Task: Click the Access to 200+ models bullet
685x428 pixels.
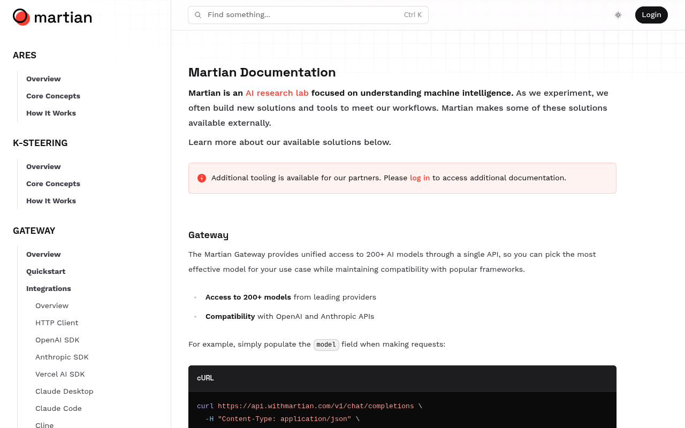Action: (x=291, y=297)
